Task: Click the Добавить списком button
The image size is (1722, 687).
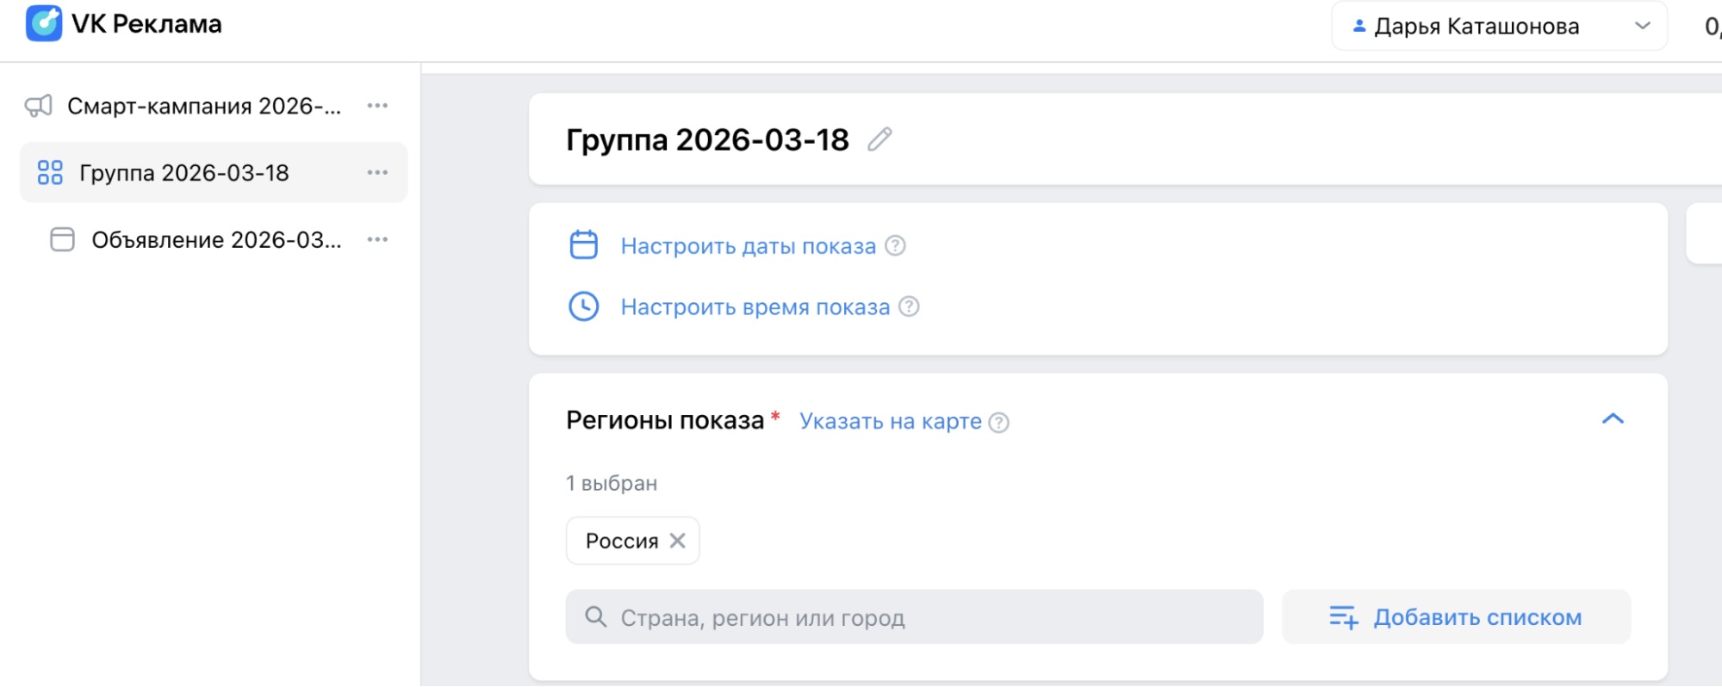Action: pos(1455,617)
